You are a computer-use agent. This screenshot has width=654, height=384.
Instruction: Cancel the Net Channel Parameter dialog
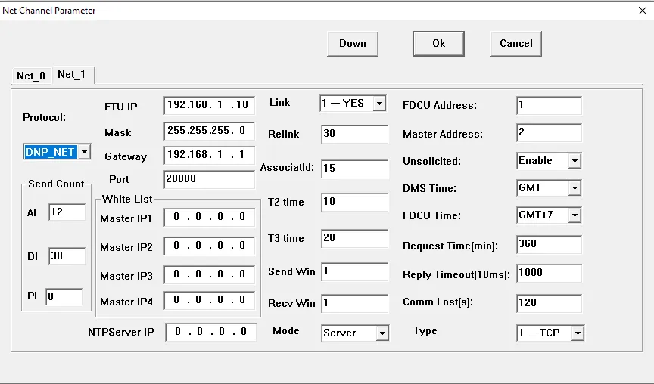pos(516,44)
